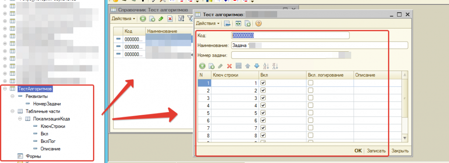Click copy row icon above the table

coord(212,66)
